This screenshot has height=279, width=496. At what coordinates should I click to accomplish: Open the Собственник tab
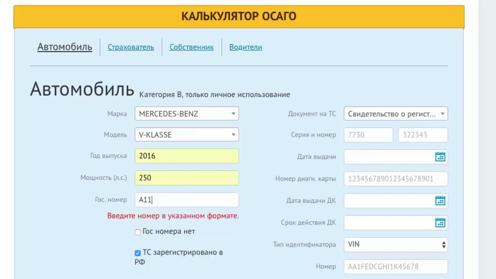pos(191,47)
